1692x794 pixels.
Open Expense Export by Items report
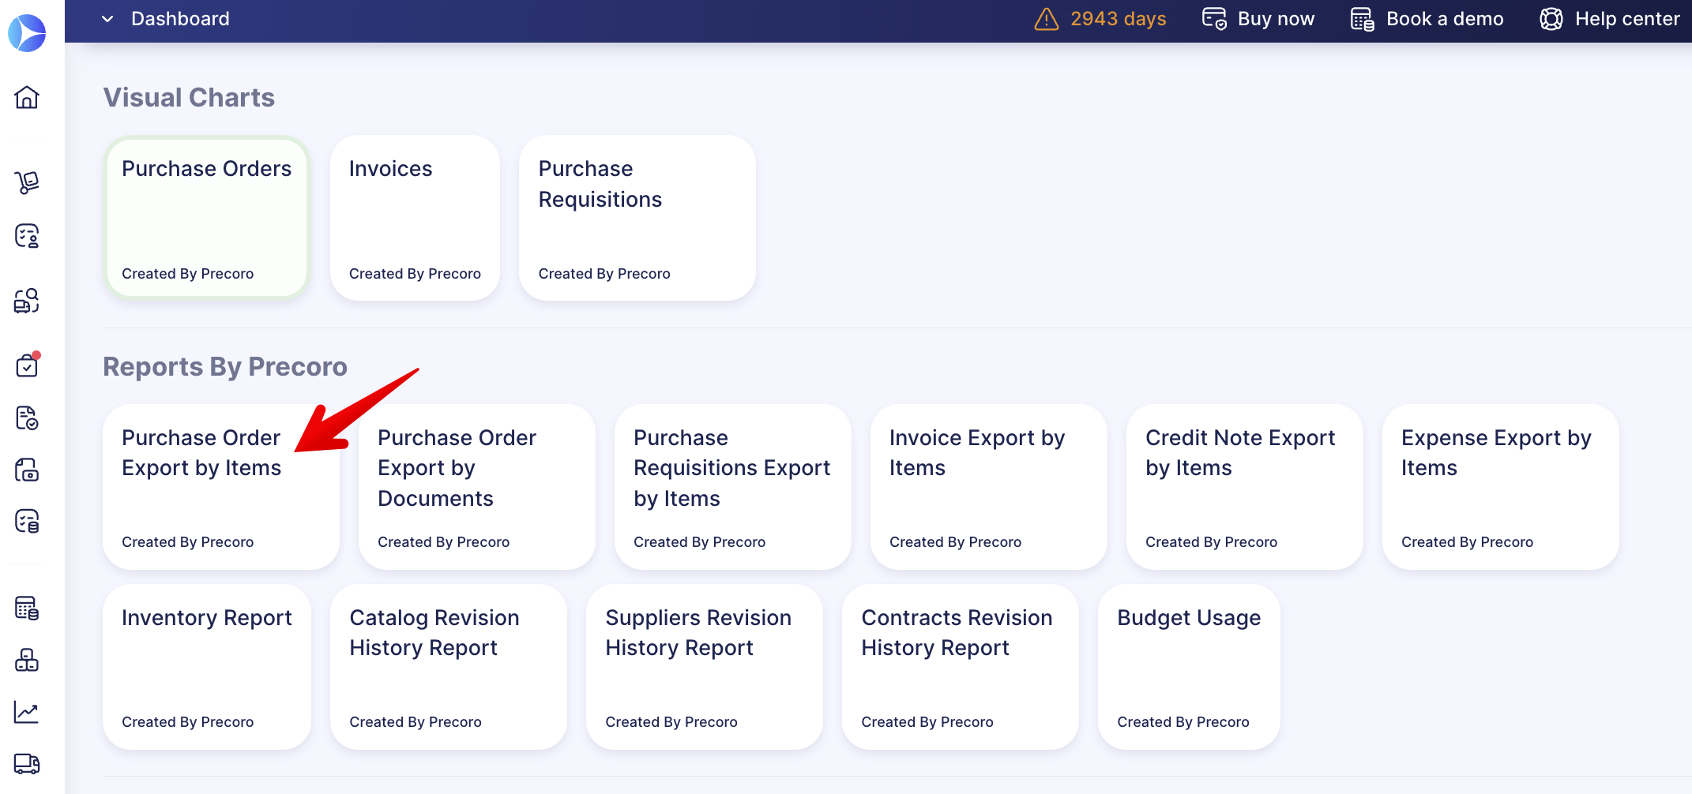coord(1501,487)
